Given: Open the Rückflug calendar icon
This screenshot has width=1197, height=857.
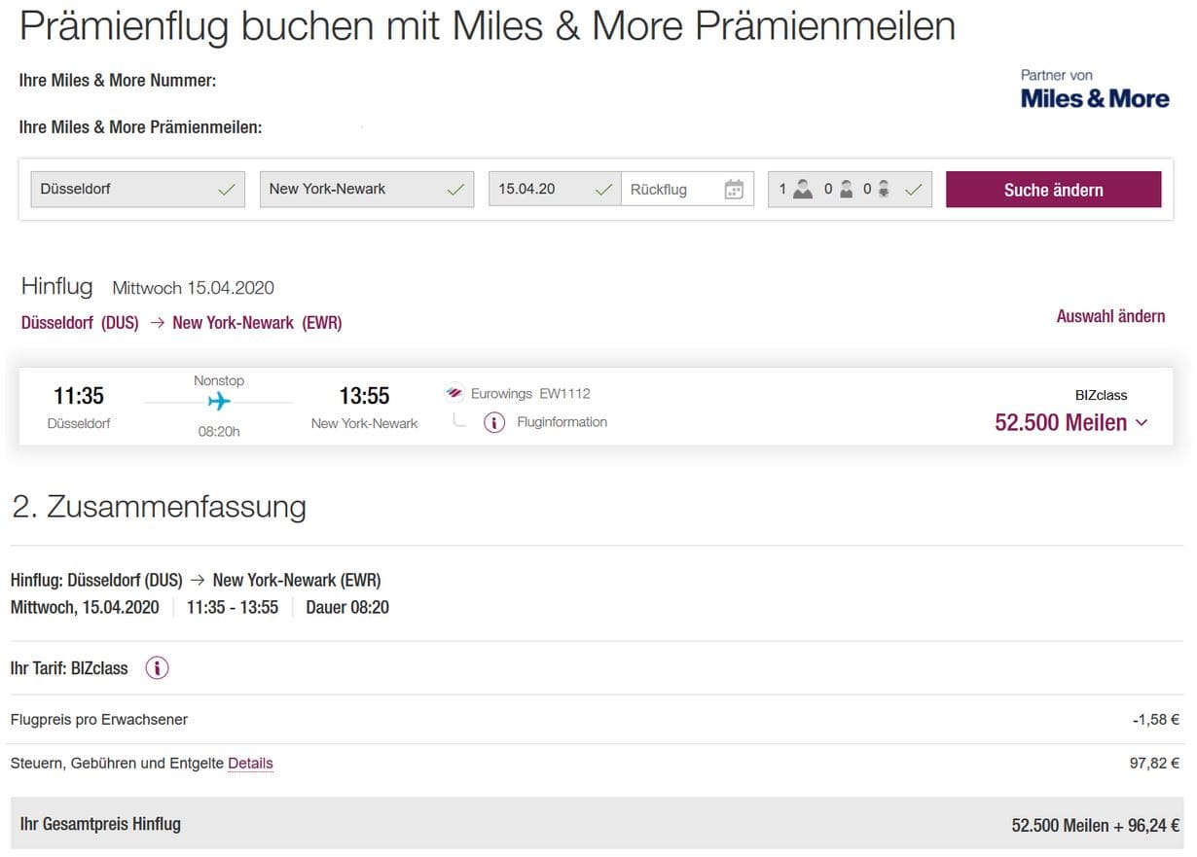Looking at the screenshot, I should point(734,190).
